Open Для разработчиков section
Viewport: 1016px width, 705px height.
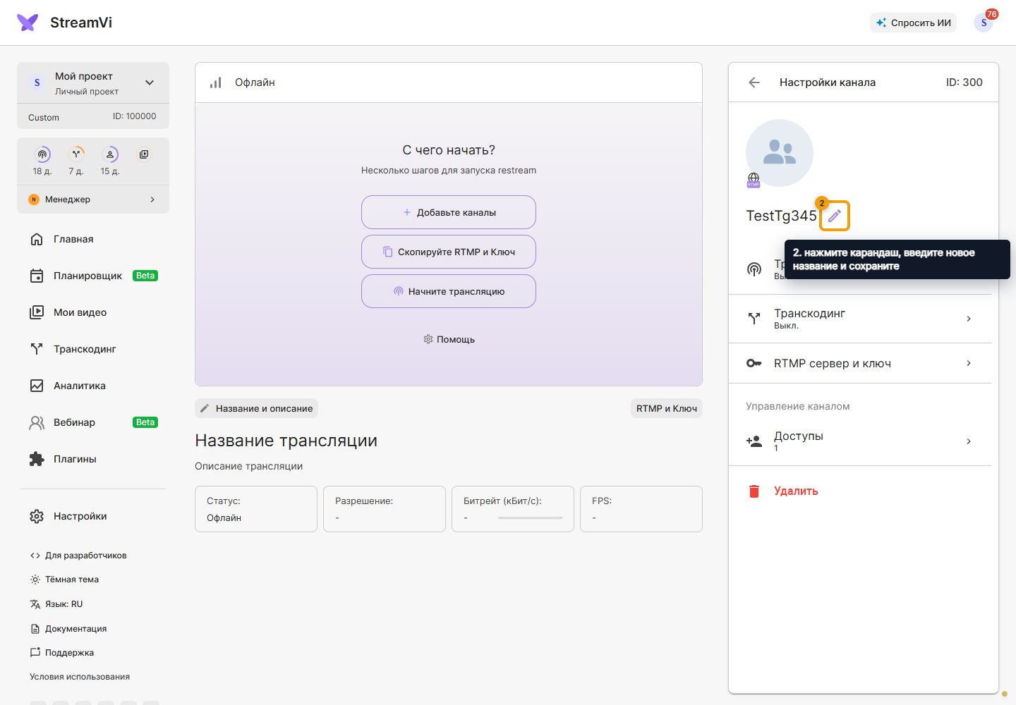78,556
